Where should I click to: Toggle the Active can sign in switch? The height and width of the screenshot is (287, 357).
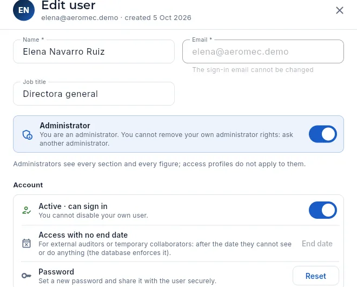(x=322, y=210)
